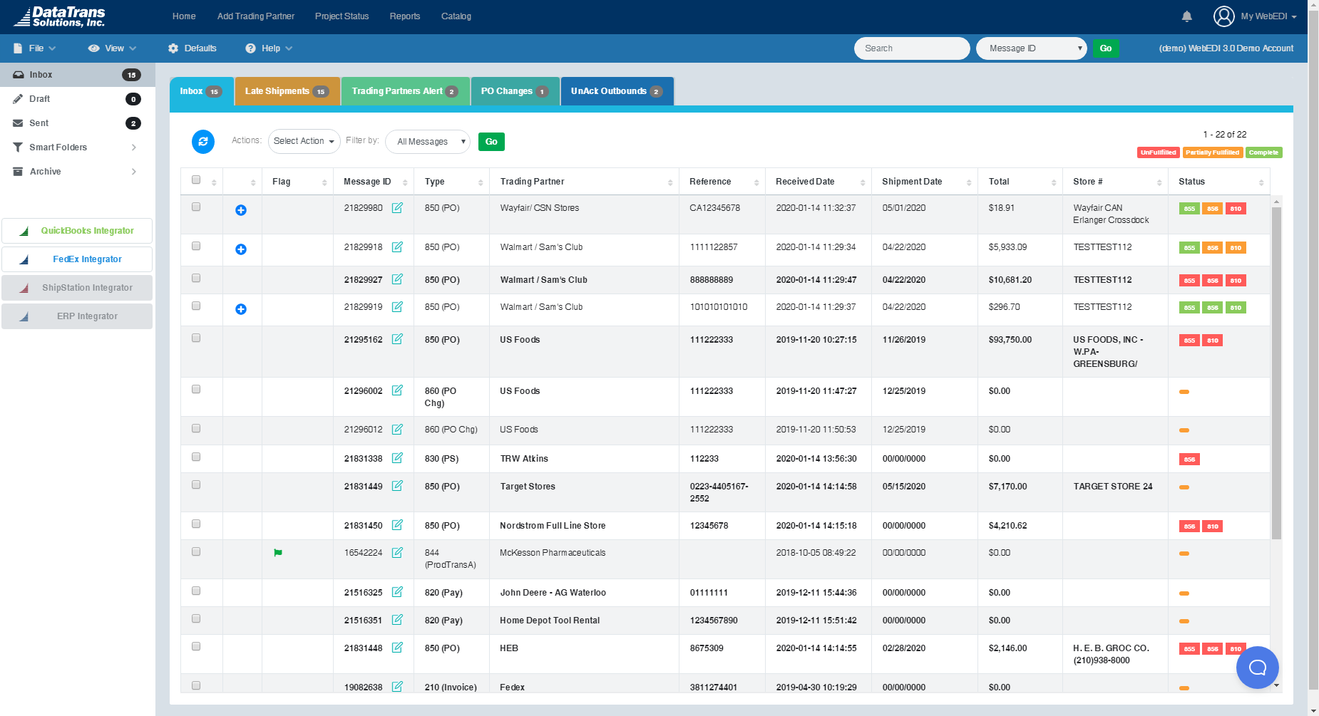Open the Help menu dropdown
The height and width of the screenshot is (716, 1319).
tap(269, 48)
